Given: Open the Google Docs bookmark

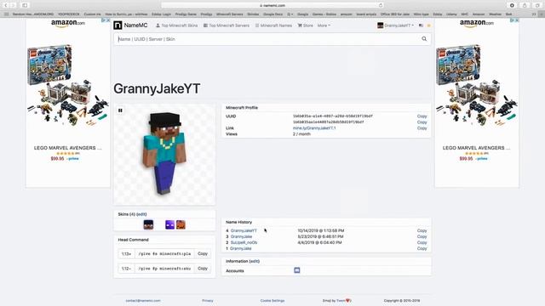Looking at the screenshot, I should pyautogui.click(x=272, y=14).
